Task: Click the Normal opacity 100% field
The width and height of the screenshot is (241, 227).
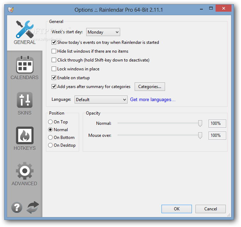Action: pyautogui.click(x=217, y=123)
